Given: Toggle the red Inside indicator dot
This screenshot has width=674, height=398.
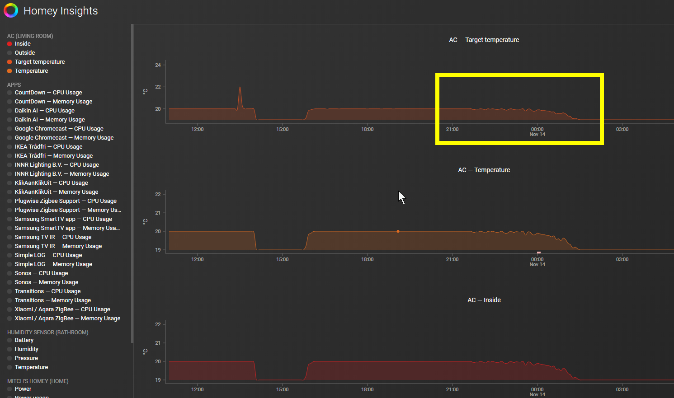Looking at the screenshot, I should (x=9, y=44).
